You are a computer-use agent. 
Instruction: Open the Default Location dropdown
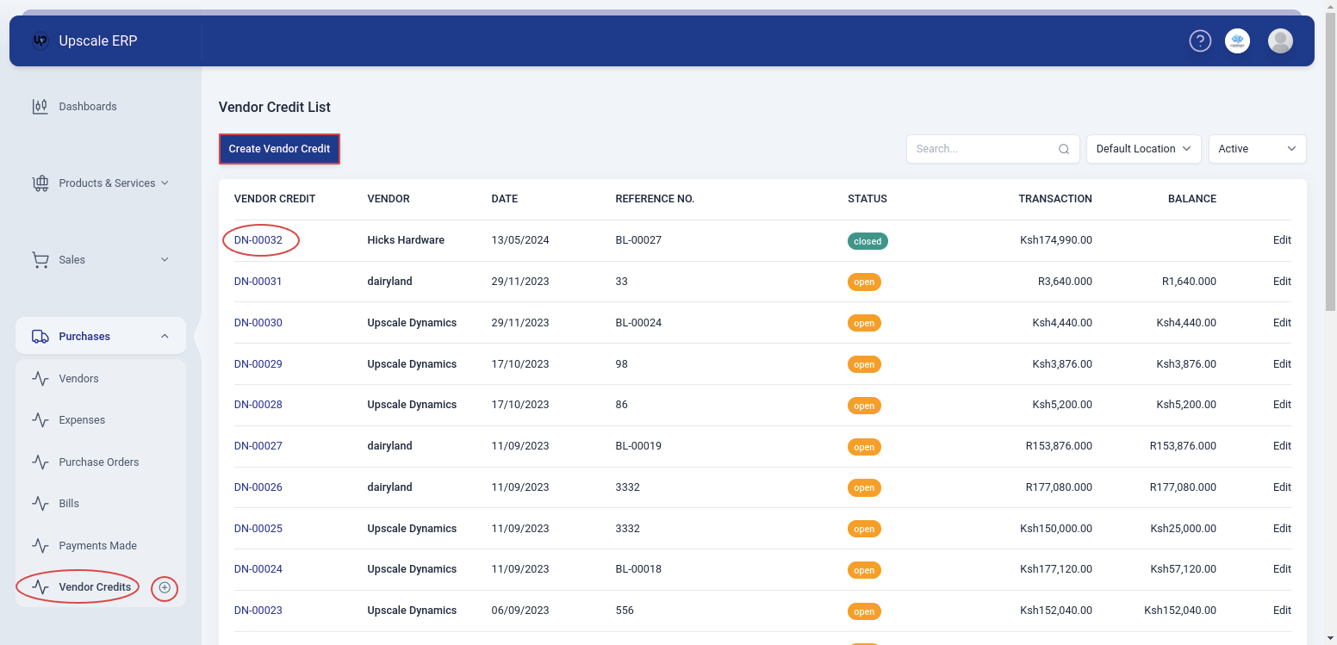pyautogui.click(x=1143, y=149)
